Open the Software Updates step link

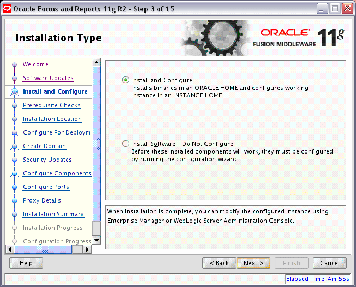click(48, 78)
